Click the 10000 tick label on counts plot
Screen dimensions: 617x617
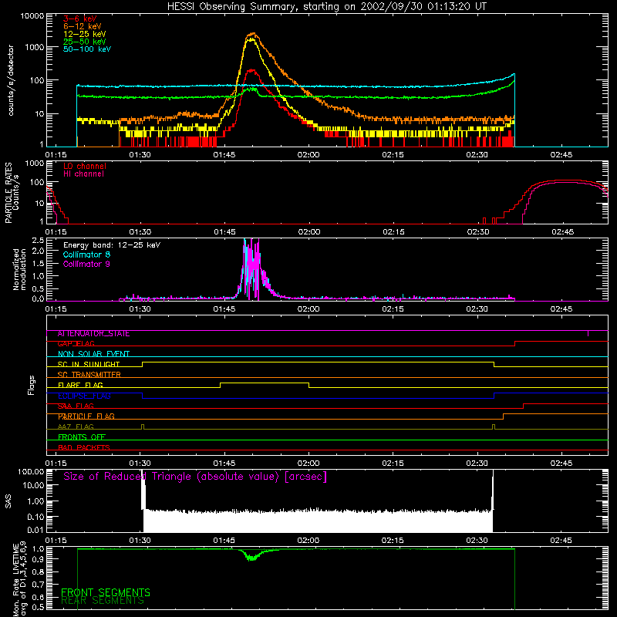tap(32, 15)
